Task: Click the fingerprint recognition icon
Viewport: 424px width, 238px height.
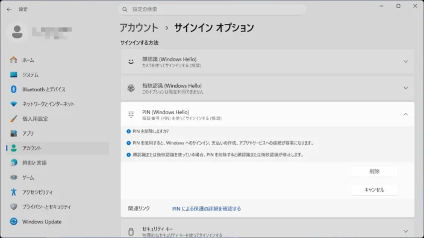Action: [x=131, y=88]
